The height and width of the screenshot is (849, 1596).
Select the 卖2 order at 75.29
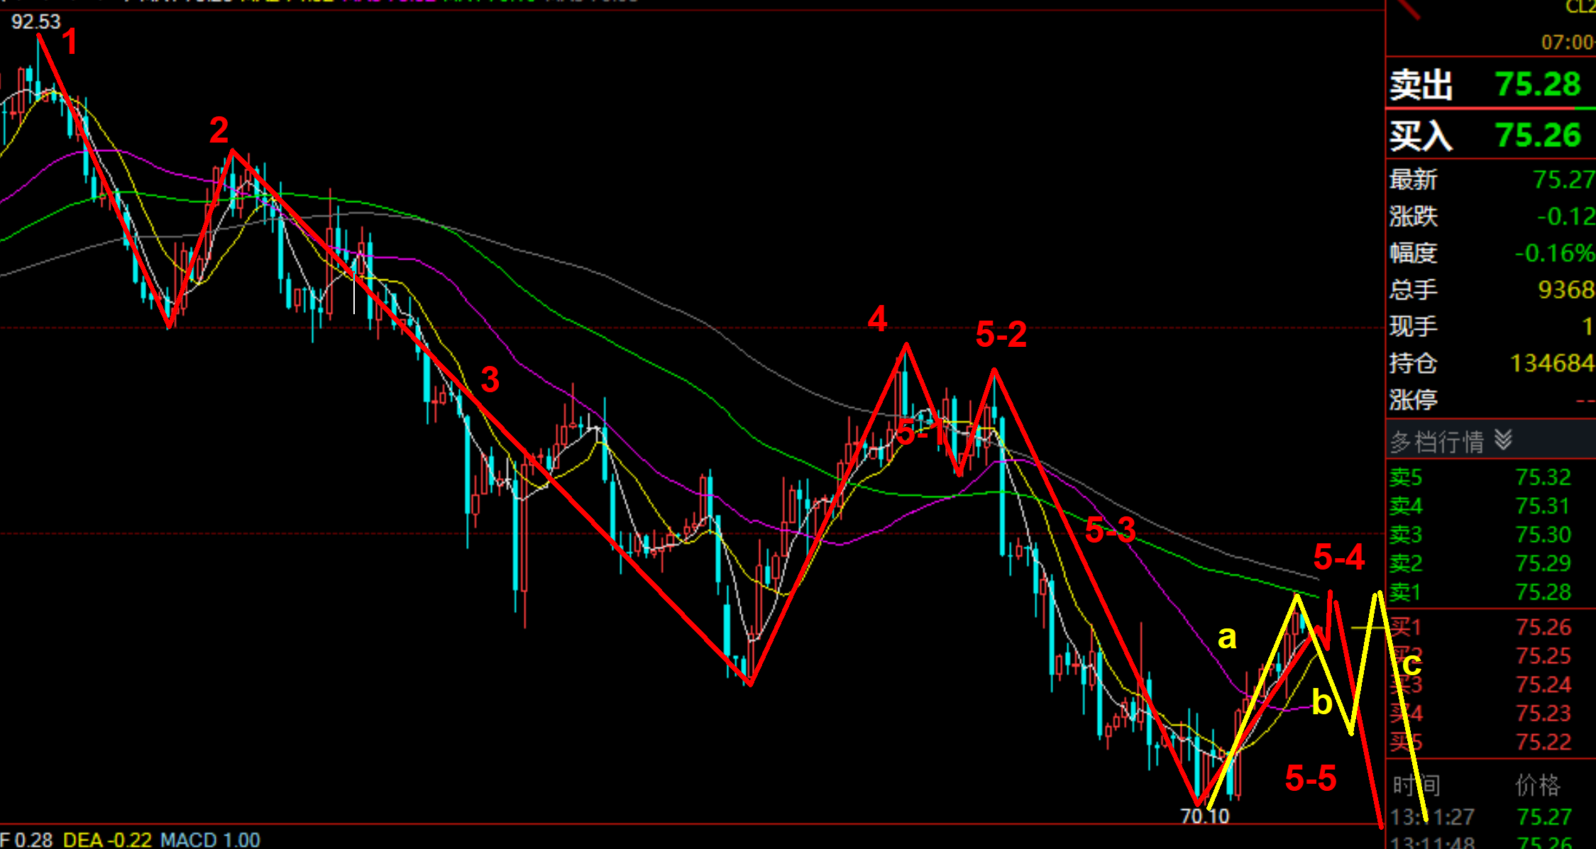coord(1491,563)
